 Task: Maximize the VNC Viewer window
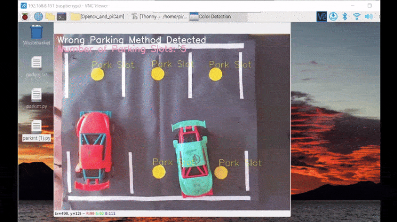click(x=368, y=5)
